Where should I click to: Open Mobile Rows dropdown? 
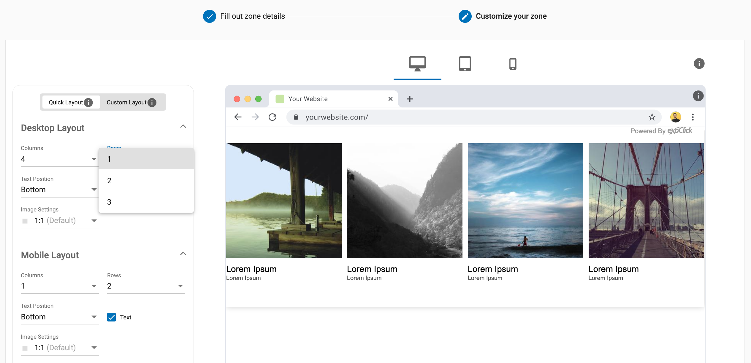pyautogui.click(x=146, y=286)
